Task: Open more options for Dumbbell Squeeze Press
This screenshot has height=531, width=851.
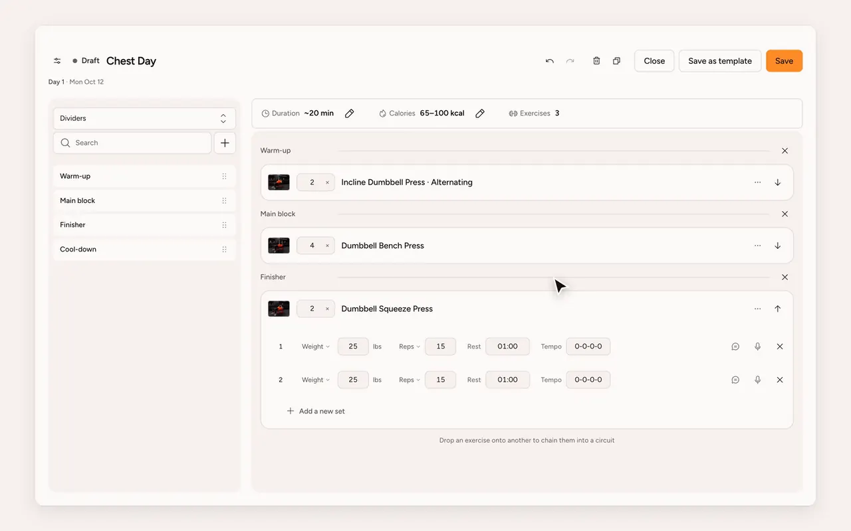Action: [x=757, y=309]
